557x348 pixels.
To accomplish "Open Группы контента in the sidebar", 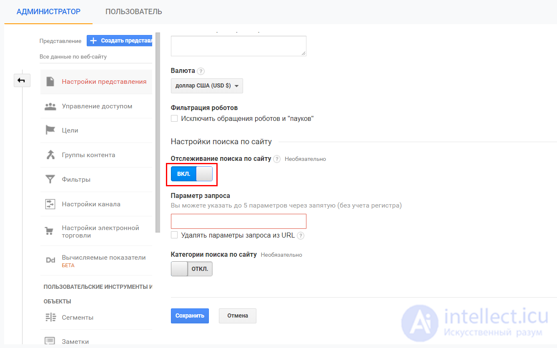I will tap(96, 155).
